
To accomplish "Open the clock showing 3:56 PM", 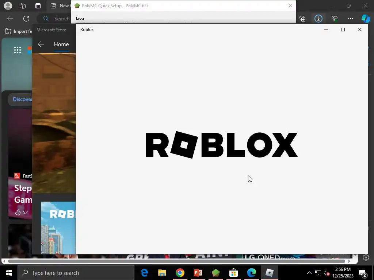I will [x=343, y=273].
